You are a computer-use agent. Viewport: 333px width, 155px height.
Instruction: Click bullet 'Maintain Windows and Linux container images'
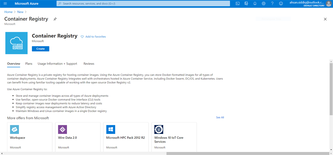[x=61, y=111]
